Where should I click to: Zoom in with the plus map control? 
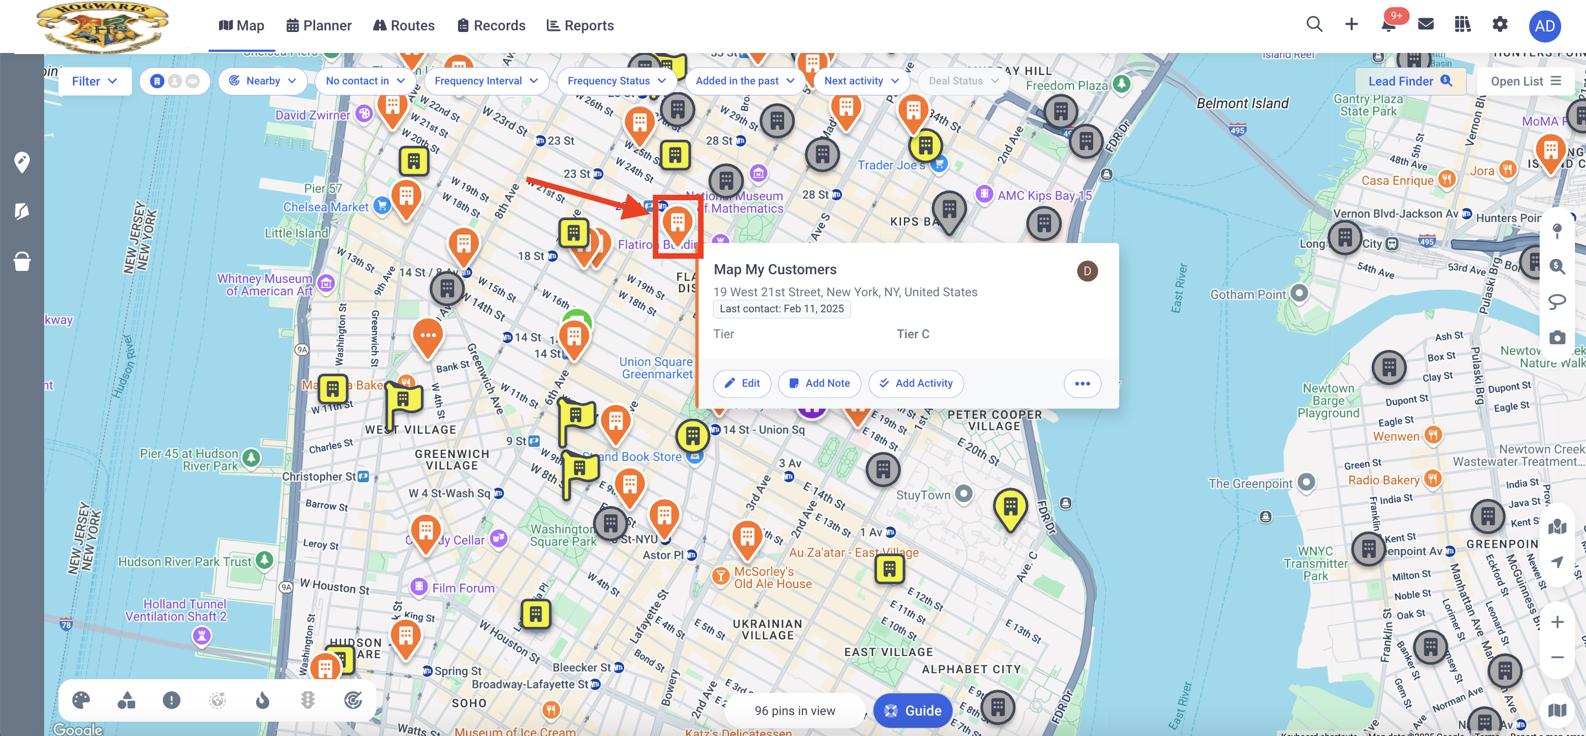point(1556,622)
